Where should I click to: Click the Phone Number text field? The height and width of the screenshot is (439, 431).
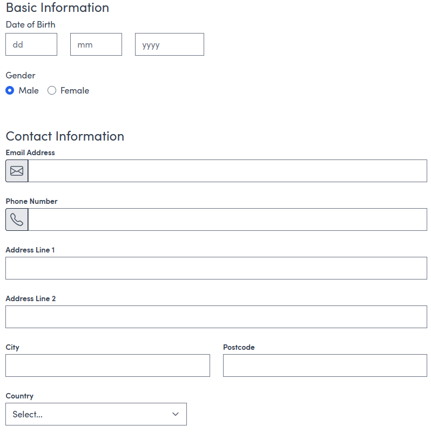(x=227, y=219)
